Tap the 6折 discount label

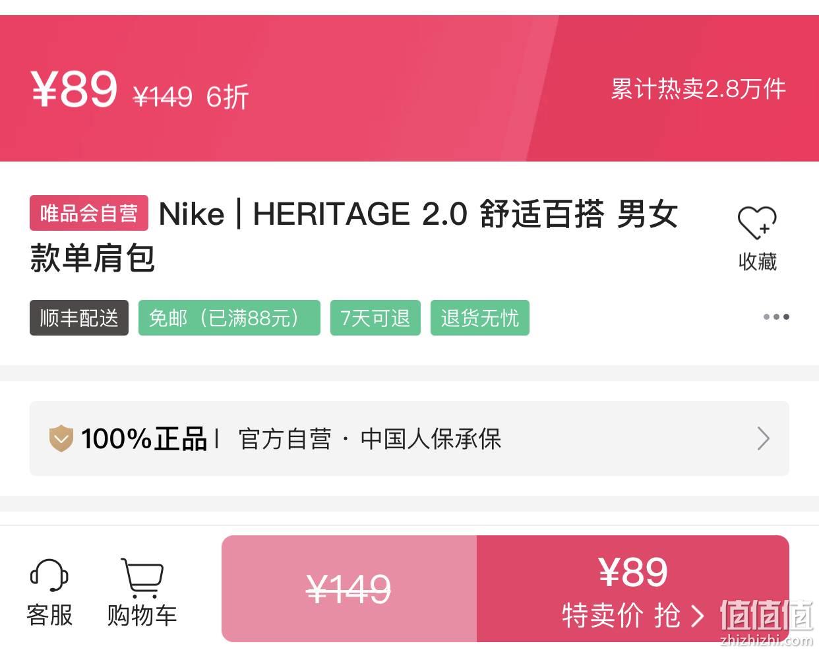pos(228,97)
